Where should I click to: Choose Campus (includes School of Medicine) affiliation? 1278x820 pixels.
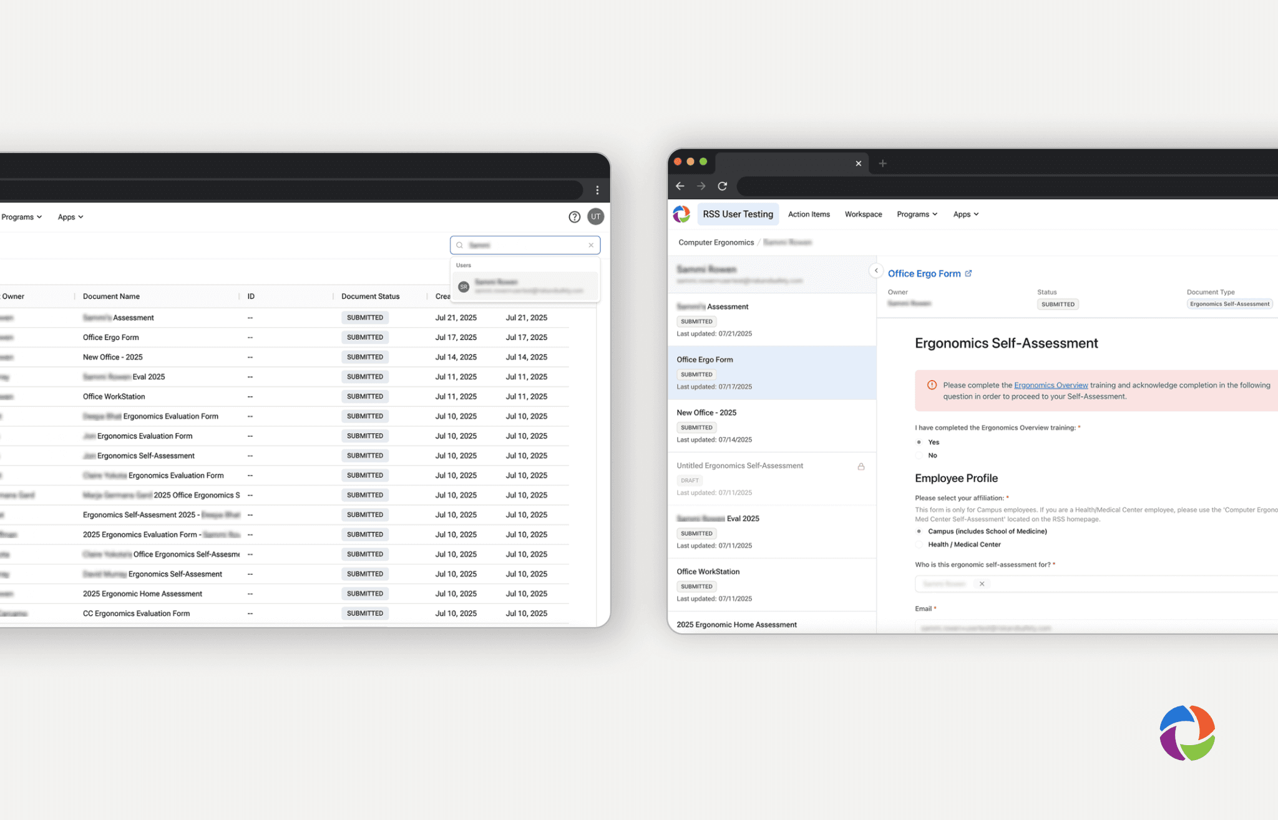[x=919, y=532]
